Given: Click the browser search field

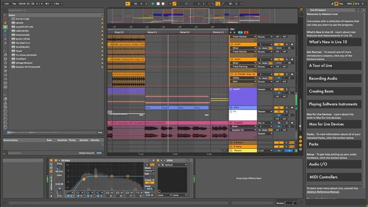Looking at the screenshot, I should [56, 10].
